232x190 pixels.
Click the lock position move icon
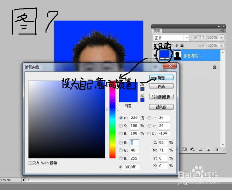tap(176, 45)
